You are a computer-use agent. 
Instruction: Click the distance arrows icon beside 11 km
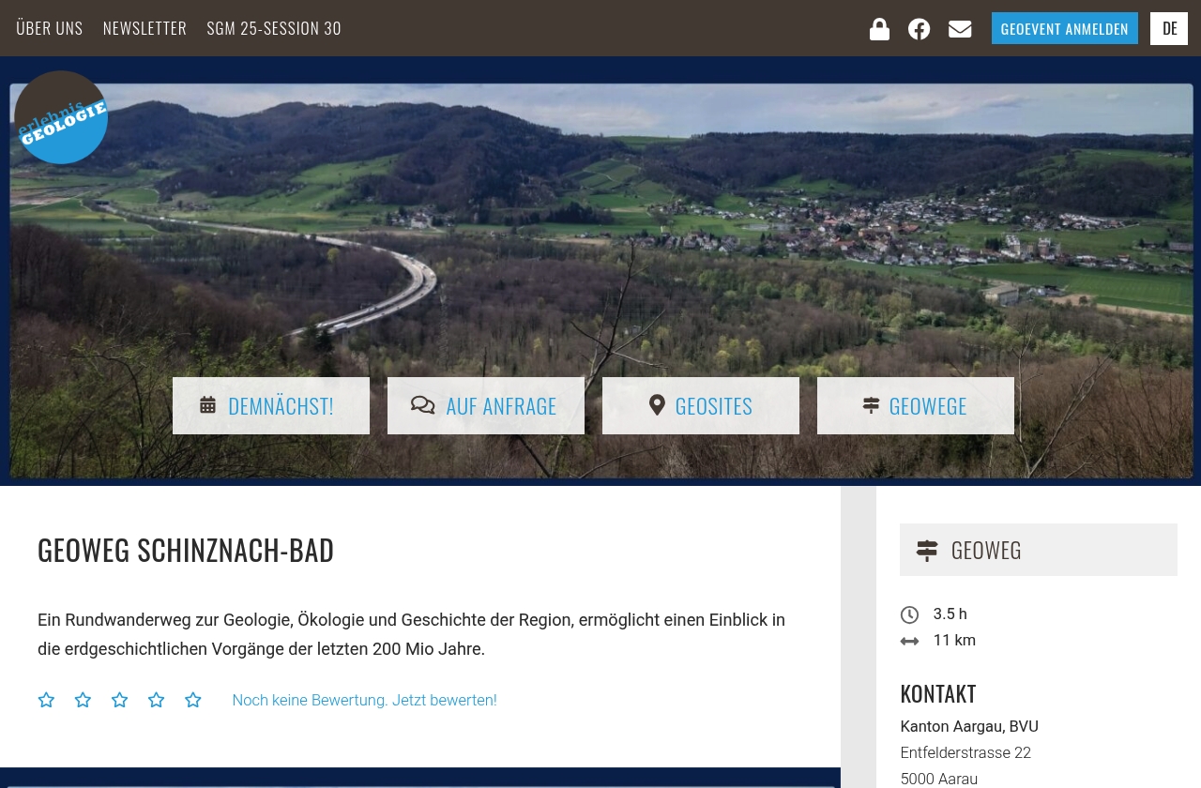click(909, 641)
